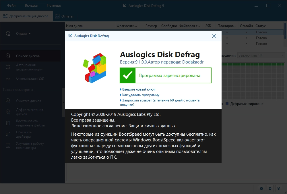
Task: Click the Очистка дисков icon
Action: pyautogui.click(x=8, y=101)
